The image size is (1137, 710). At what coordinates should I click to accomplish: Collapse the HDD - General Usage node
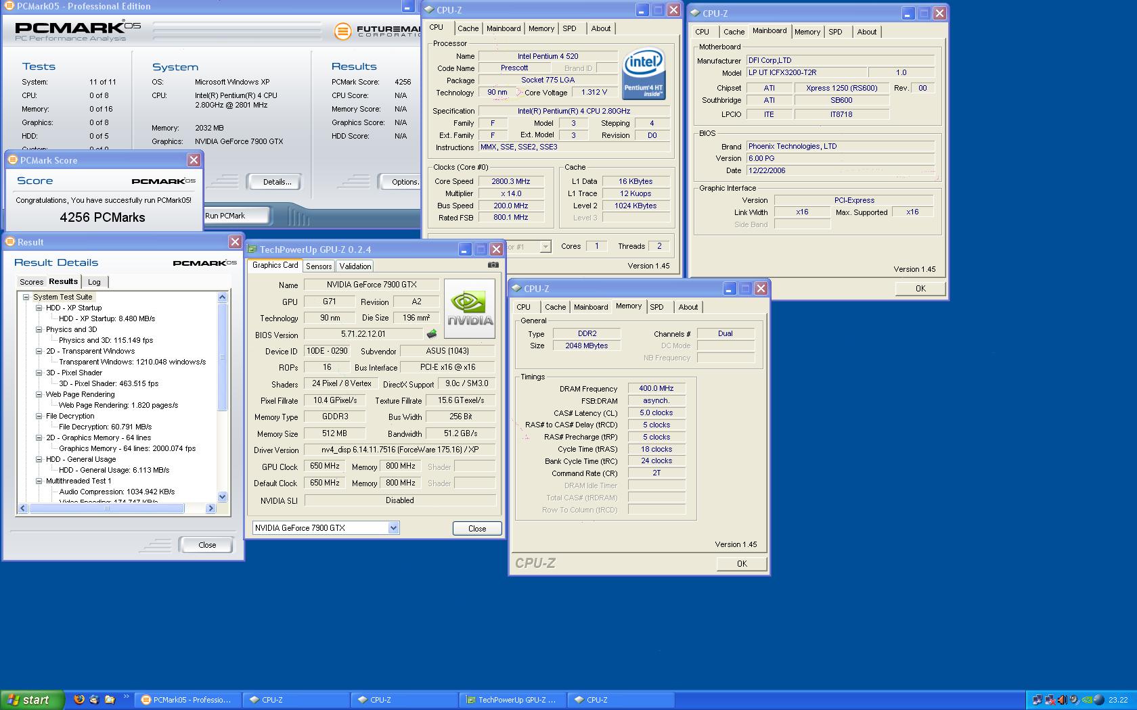(39, 459)
